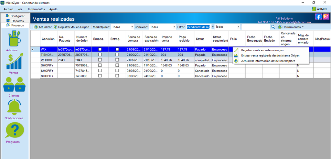Expand the Herramientas toolbar dropdown arrow

pos(303,27)
